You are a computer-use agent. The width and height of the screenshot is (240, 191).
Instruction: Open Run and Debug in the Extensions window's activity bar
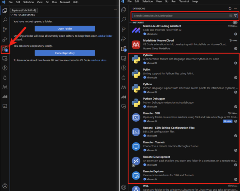click(123, 39)
